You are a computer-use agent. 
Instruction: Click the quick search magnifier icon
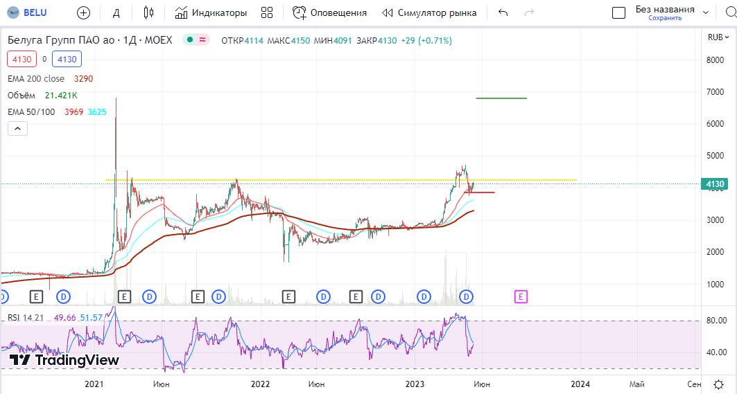[731, 12]
